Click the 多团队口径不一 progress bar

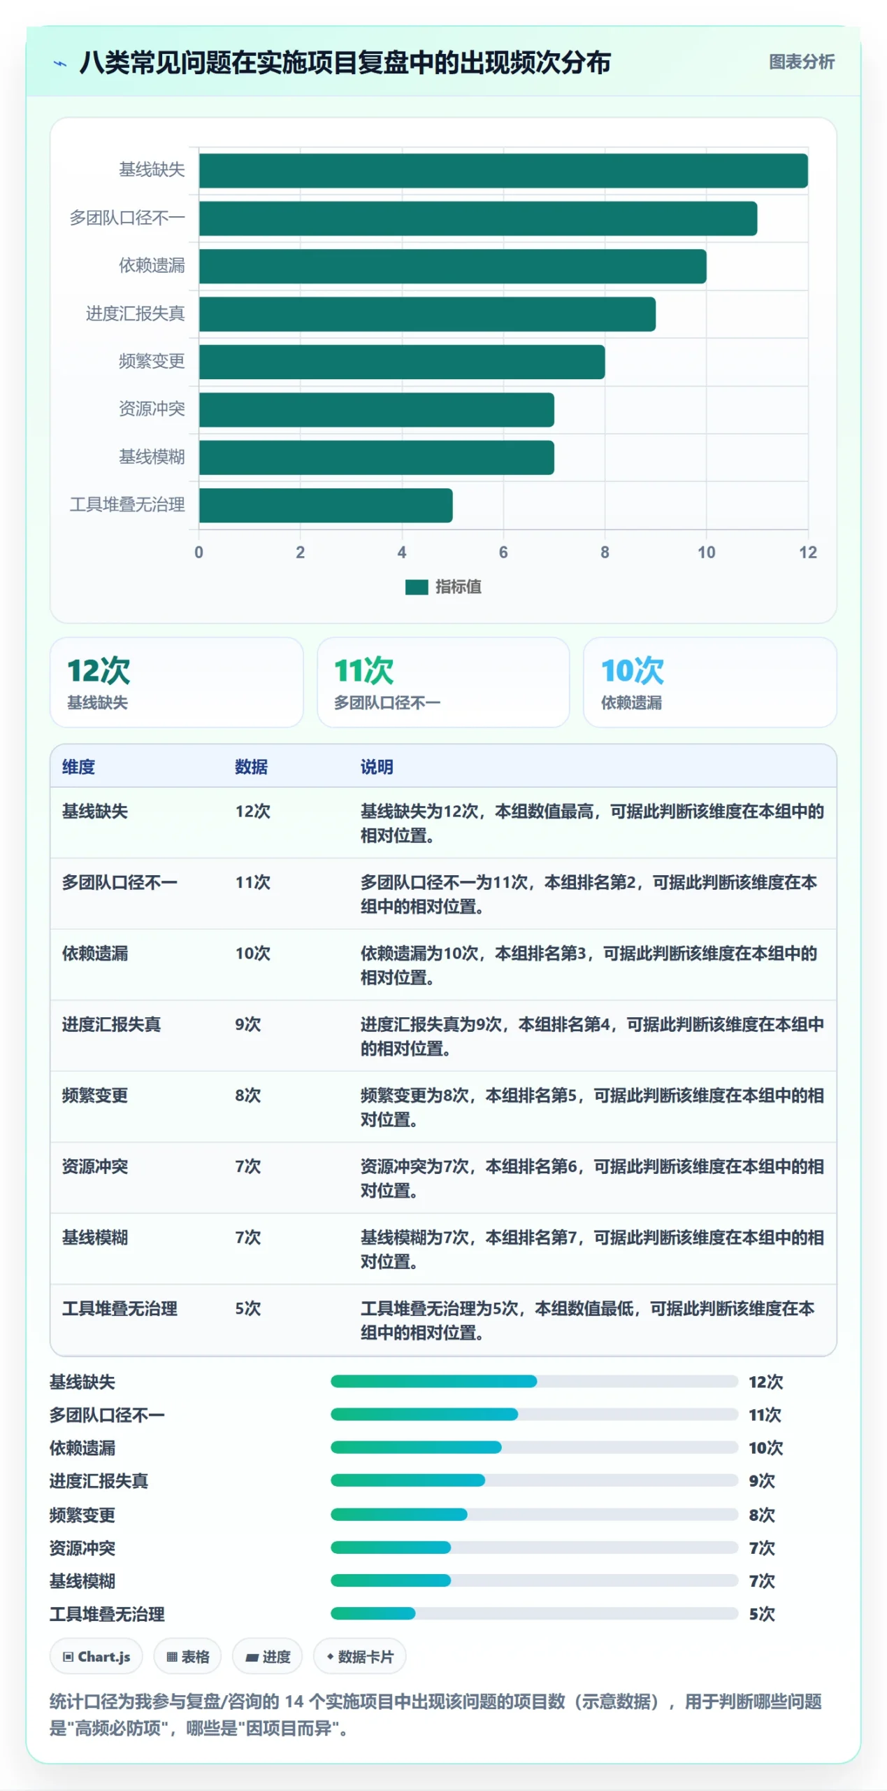coord(534,1414)
